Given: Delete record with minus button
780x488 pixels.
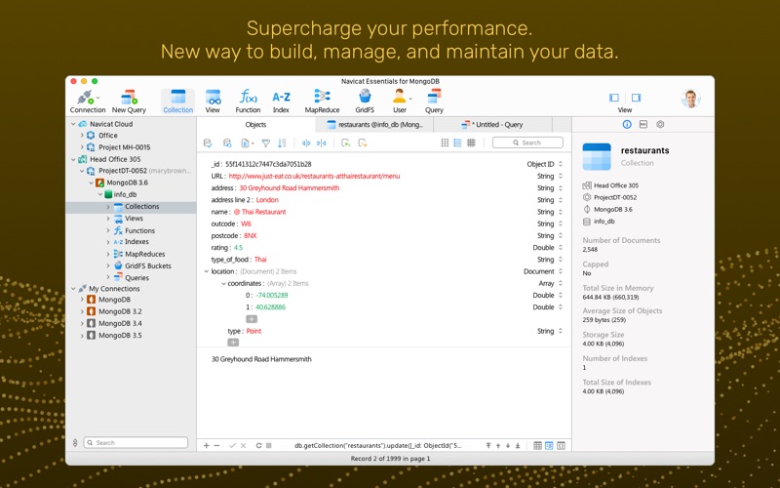Looking at the screenshot, I should [x=216, y=446].
